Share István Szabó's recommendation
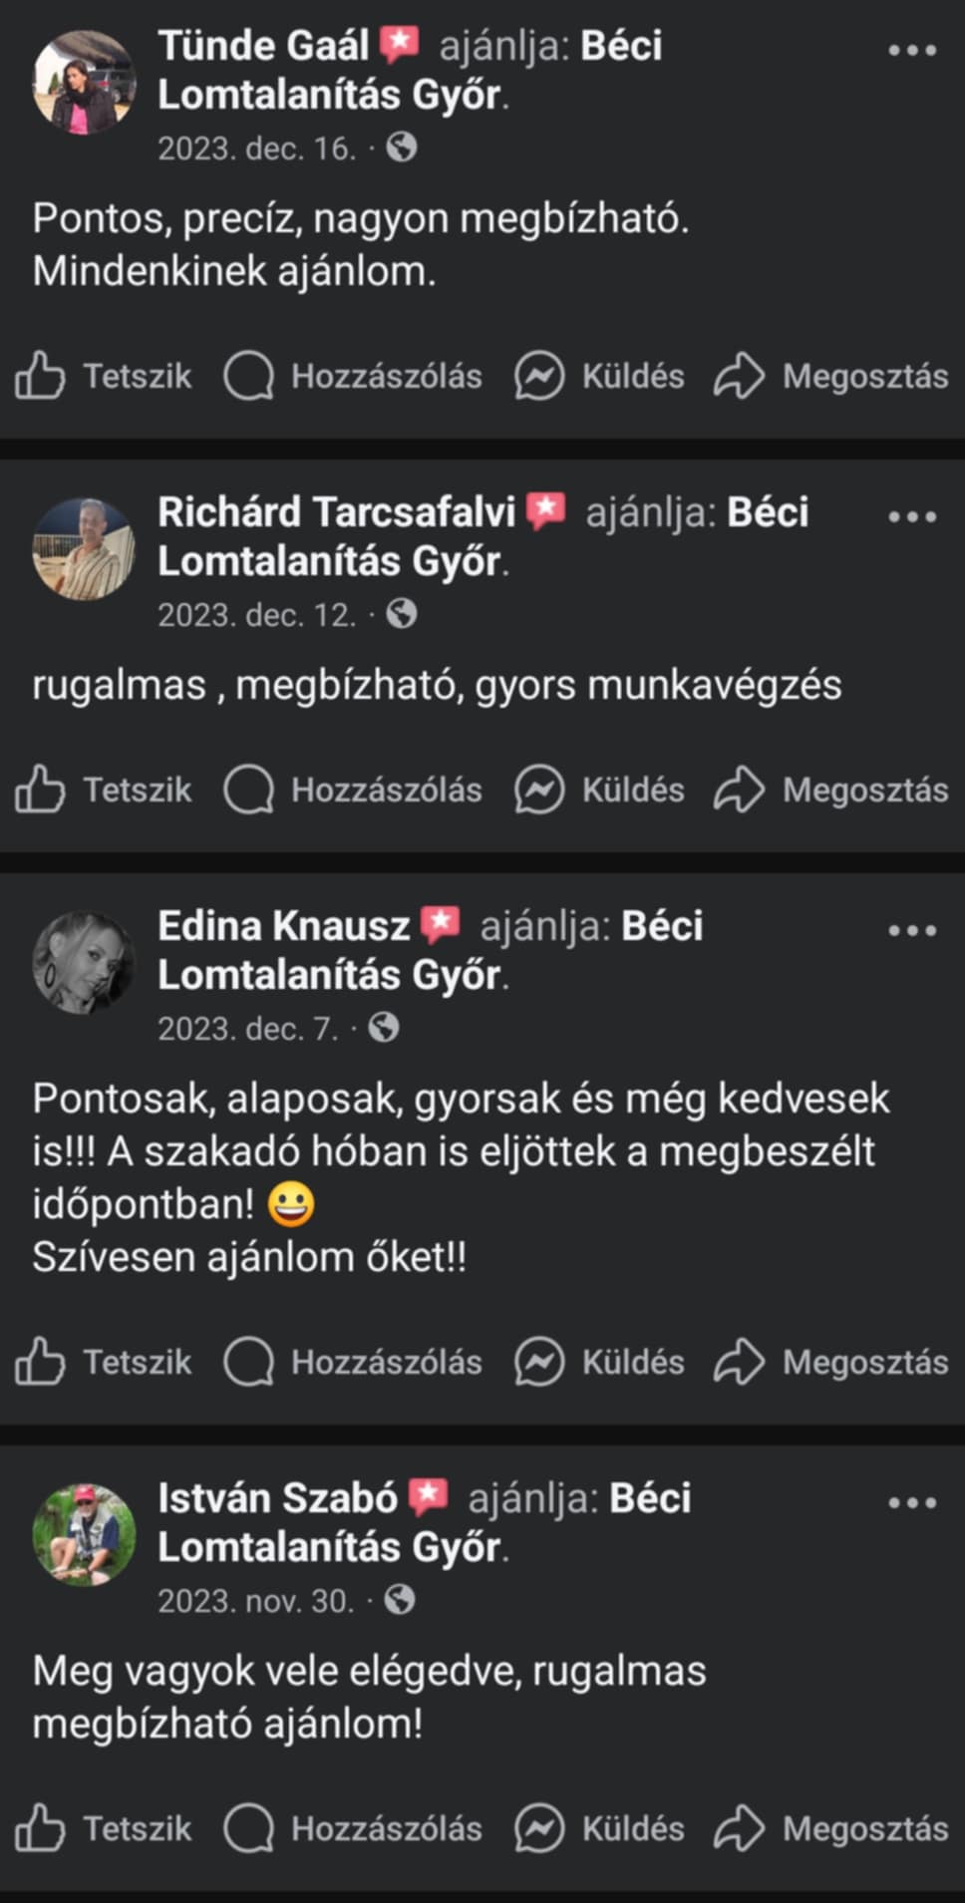Viewport: 965px width, 1903px height. coord(831,1828)
